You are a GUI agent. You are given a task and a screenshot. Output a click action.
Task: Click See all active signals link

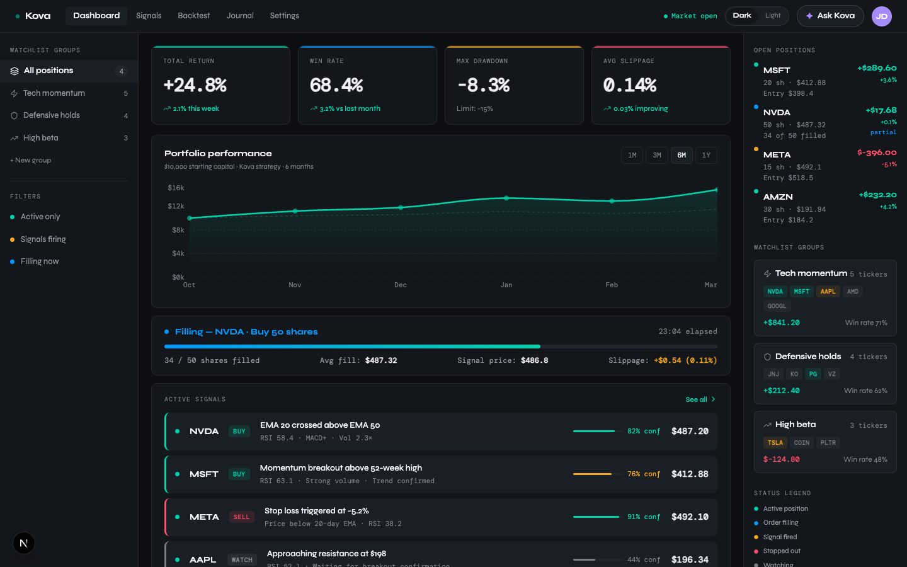(x=700, y=400)
